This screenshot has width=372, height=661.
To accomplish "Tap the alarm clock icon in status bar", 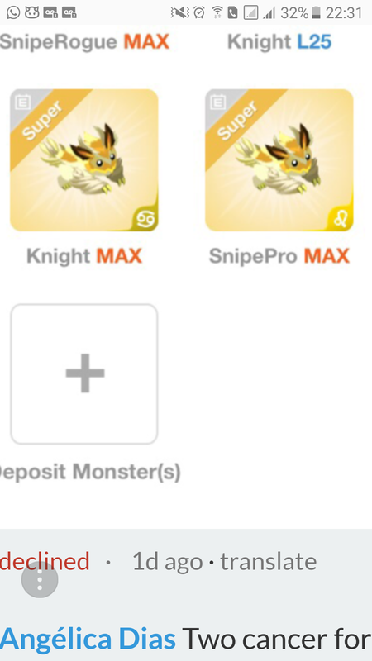I will (198, 12).
